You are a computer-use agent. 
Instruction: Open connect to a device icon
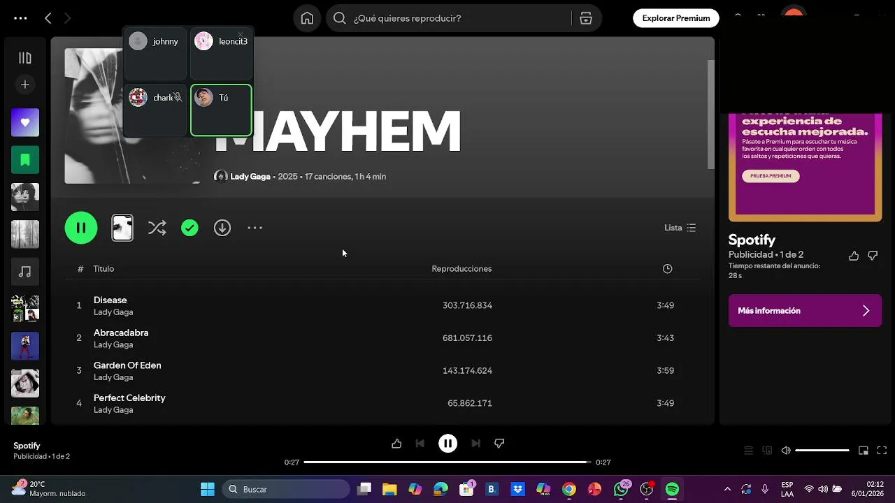(767, 451)
